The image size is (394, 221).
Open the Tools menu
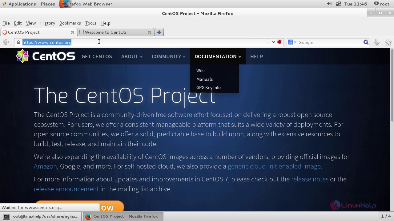click(x=90, y=23)
